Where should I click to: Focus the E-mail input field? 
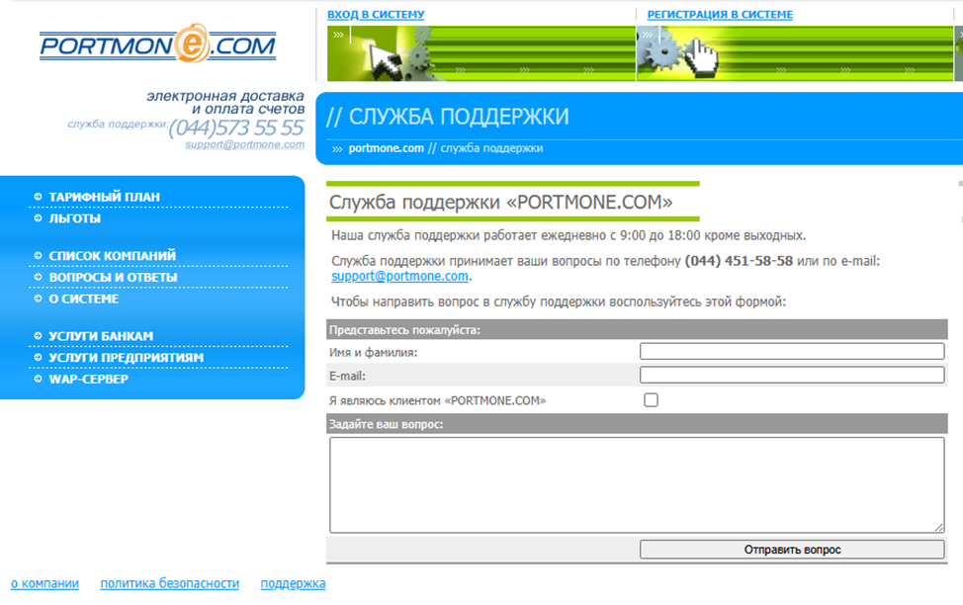[792, 375]
